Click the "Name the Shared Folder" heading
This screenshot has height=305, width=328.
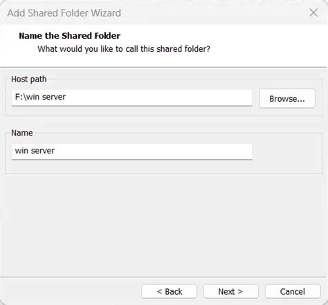(70, 36)
